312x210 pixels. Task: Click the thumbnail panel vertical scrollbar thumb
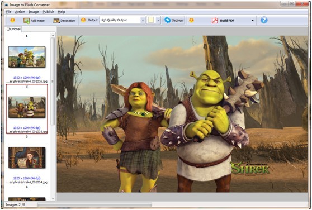(x=53, y=81)
